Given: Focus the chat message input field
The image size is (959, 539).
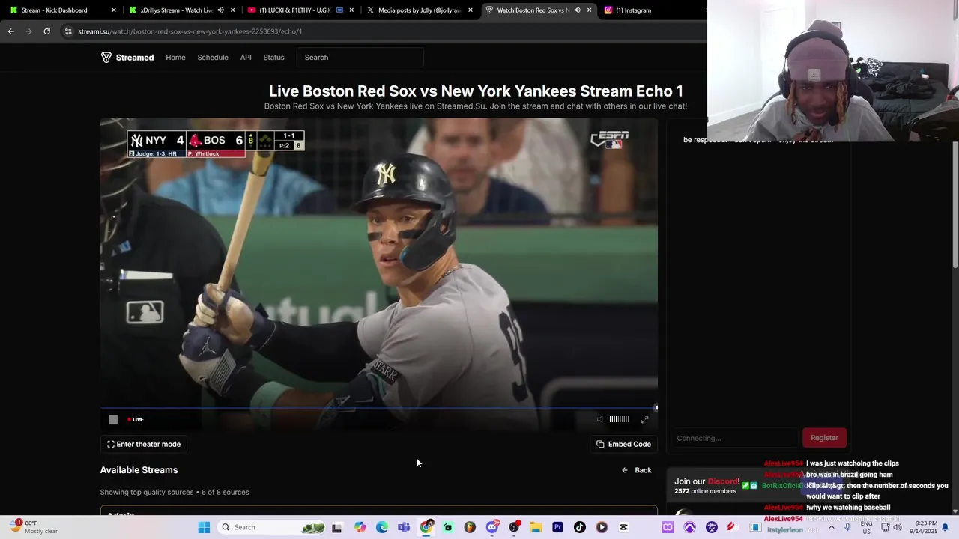Looking at the screenshot, I should [734, 438].
